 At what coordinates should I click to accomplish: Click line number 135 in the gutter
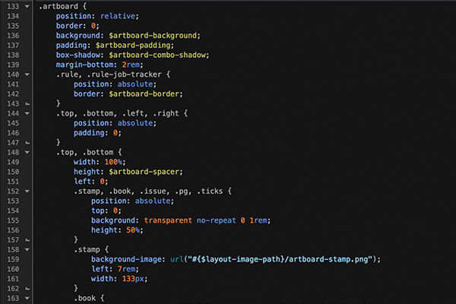click(x=11, y=25)
